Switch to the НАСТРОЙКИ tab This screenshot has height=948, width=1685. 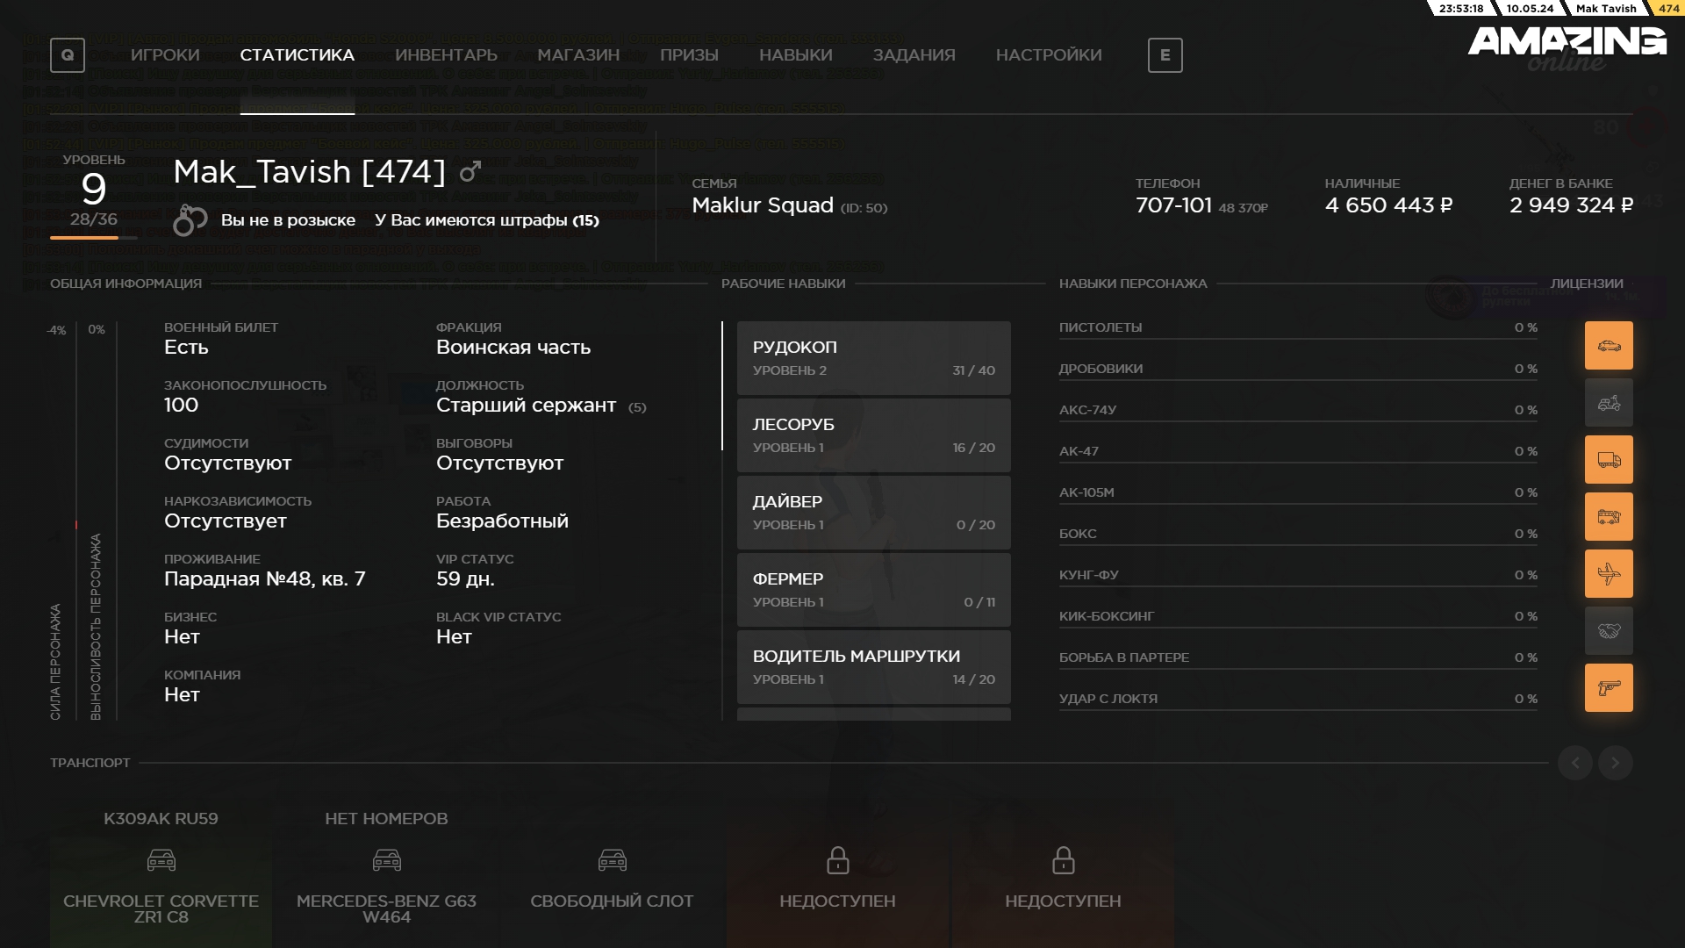(x=1048, y=55)
